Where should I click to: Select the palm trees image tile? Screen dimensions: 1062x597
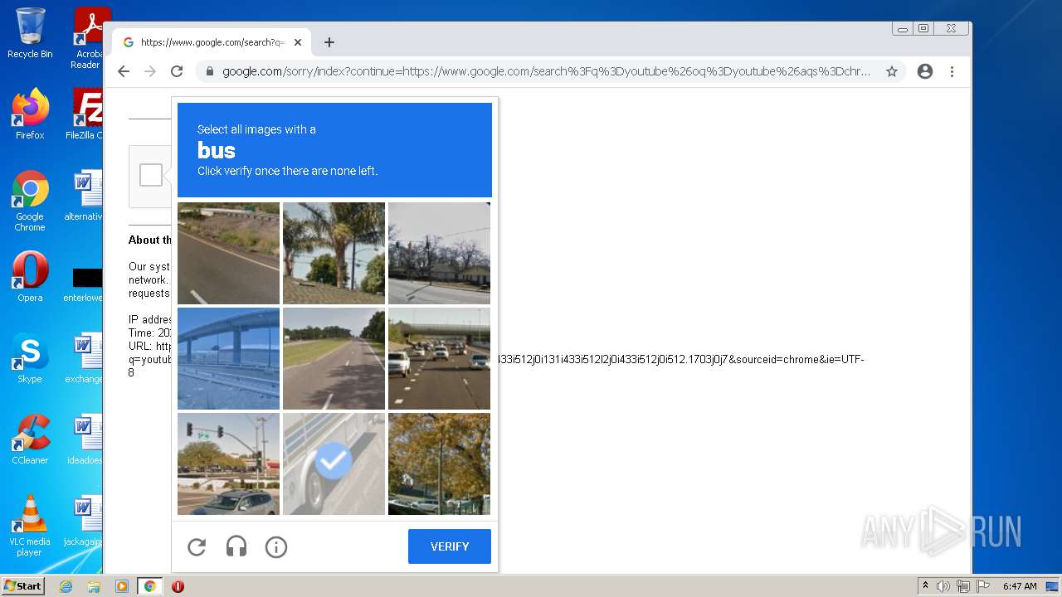[x=334, y=253]
